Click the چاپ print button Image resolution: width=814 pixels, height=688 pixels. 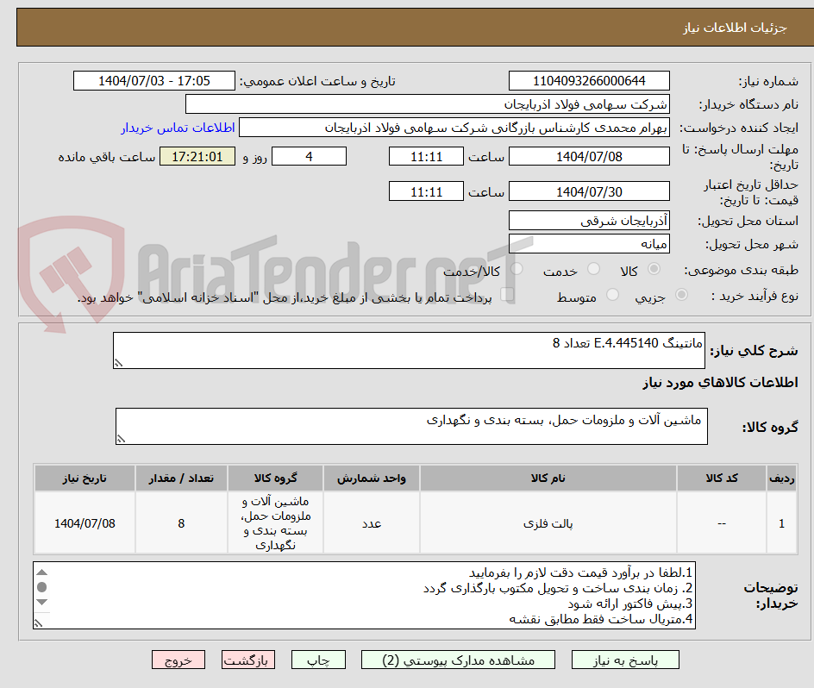[318, 660]
